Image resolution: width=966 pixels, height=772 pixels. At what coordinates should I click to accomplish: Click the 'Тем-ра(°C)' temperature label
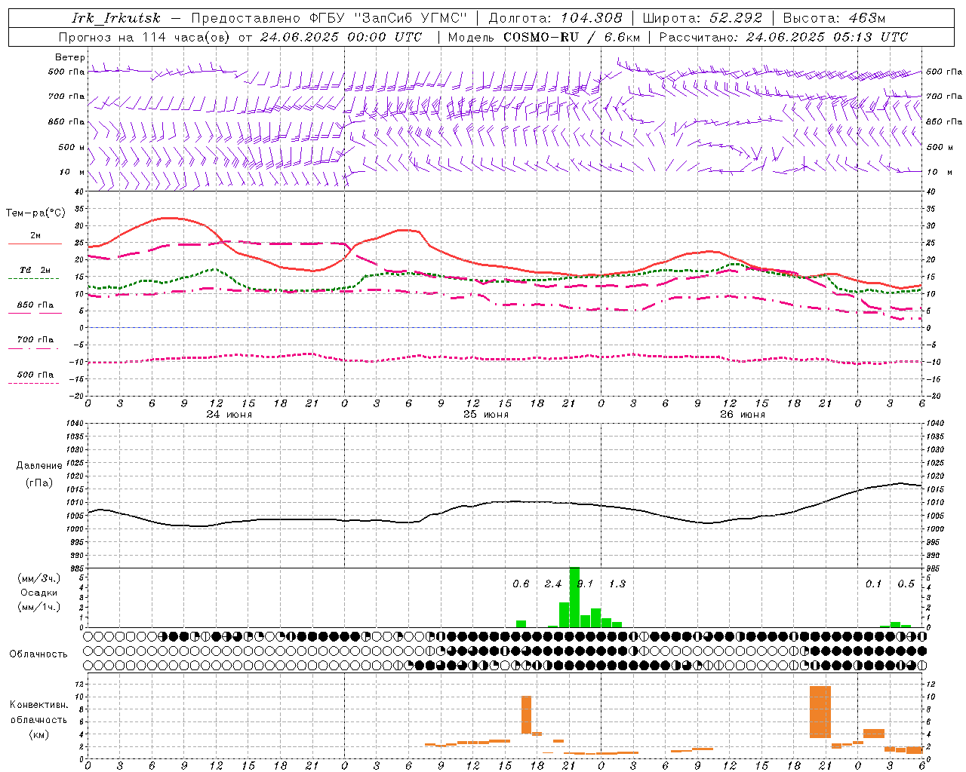[x=35, y=213]
